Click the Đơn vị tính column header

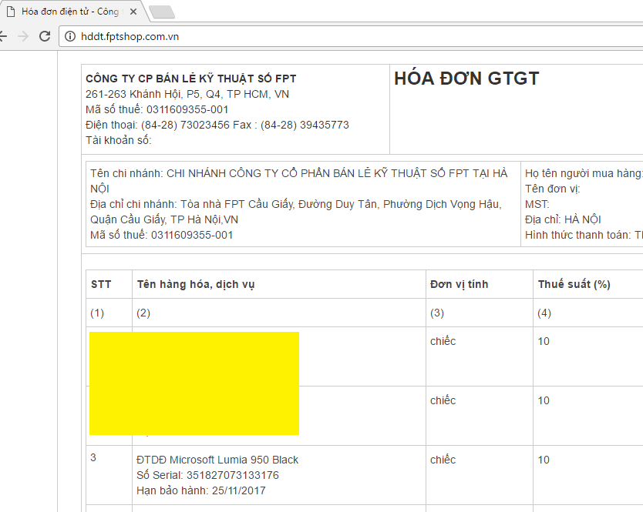459,284
